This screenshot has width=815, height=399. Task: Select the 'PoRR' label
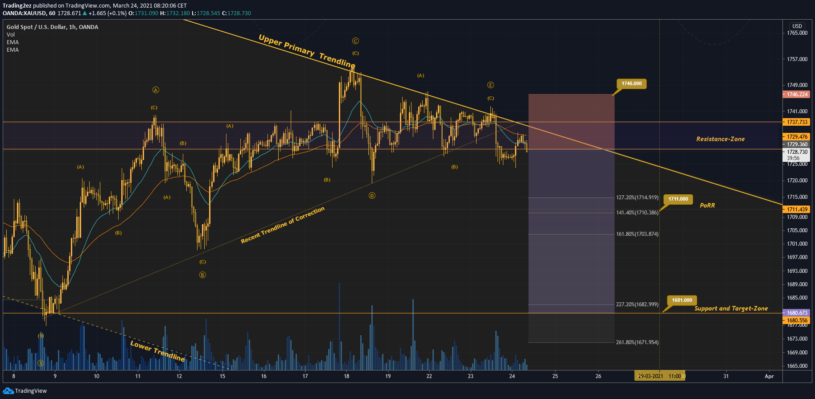pyautogui.click(x=707, y=206)
